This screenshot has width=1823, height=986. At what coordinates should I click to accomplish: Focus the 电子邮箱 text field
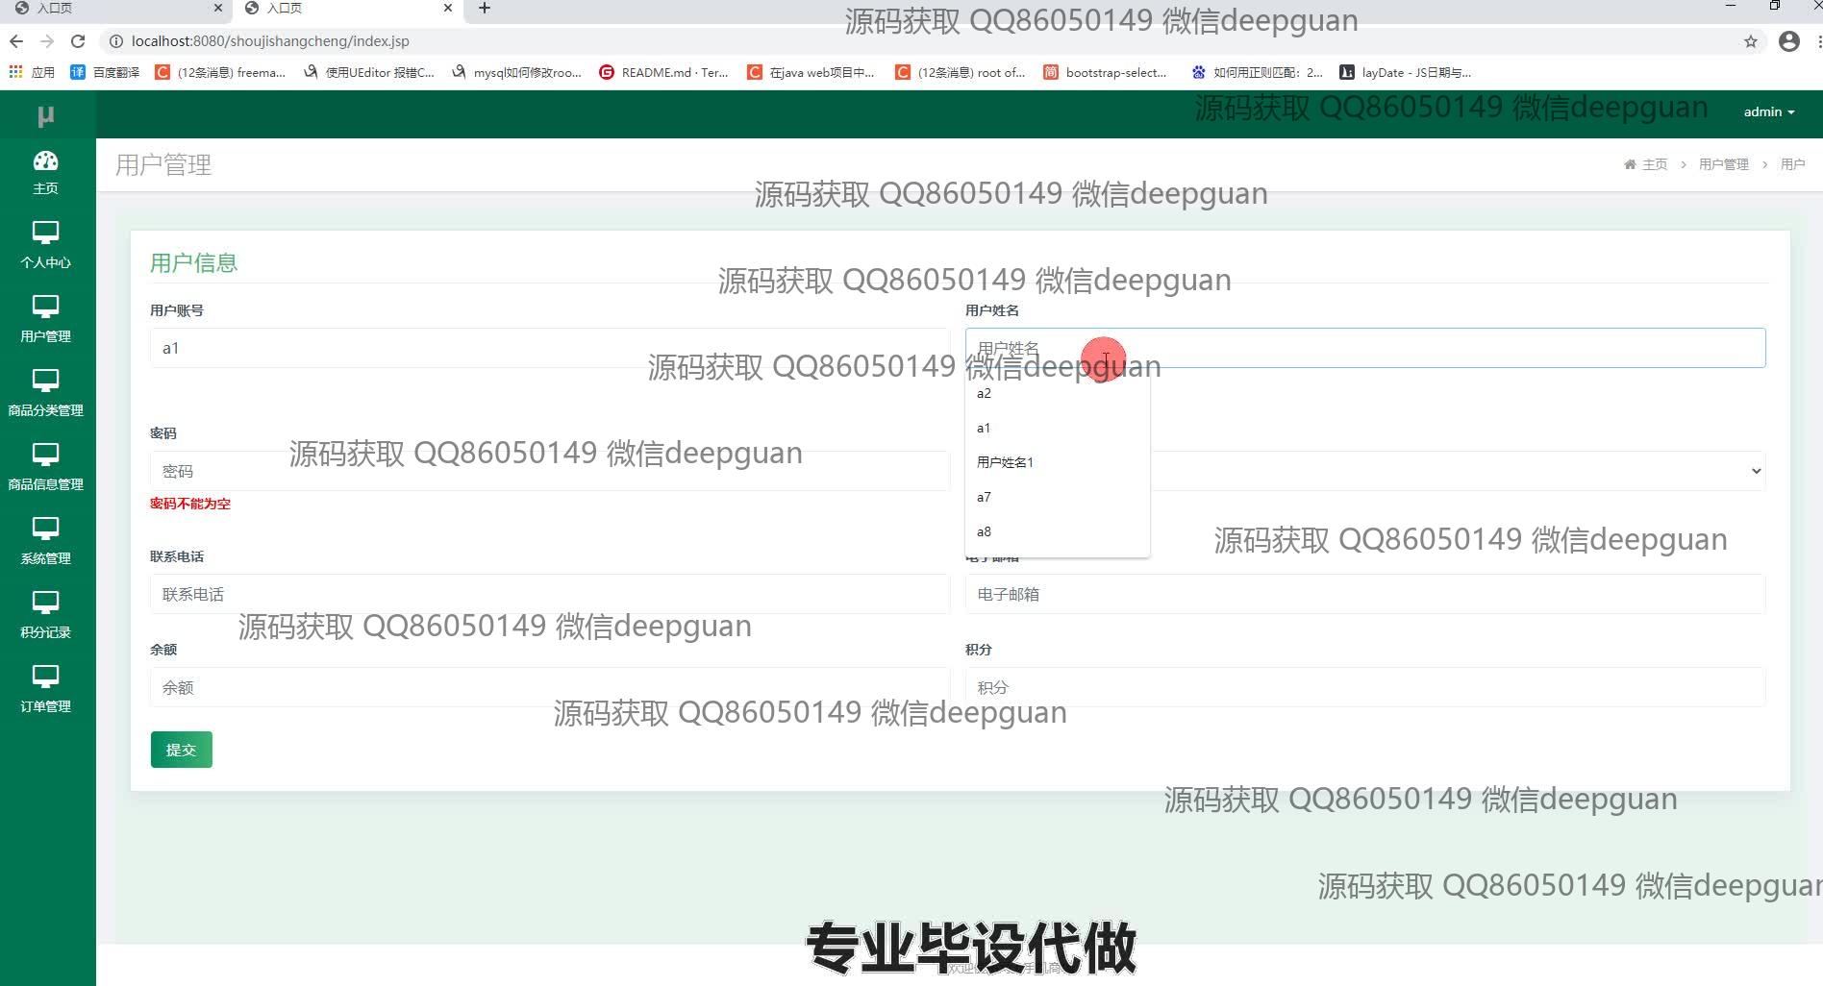coord(1364,594)
